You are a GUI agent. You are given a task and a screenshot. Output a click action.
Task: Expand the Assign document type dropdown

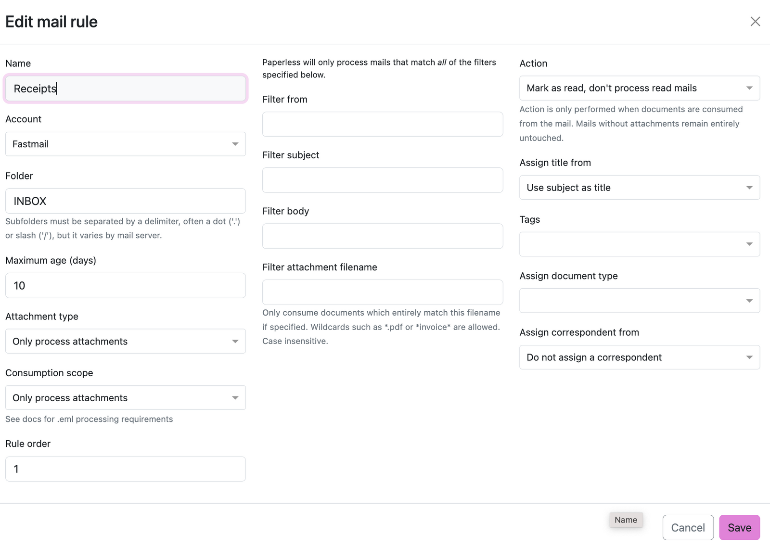pos(639,300)
